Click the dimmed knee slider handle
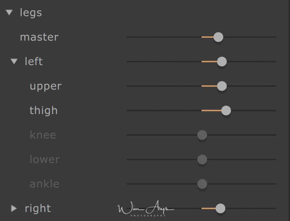 tap(202, 135)
